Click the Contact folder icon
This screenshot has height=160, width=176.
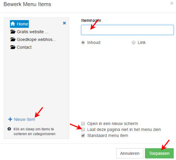coord(13,47)
